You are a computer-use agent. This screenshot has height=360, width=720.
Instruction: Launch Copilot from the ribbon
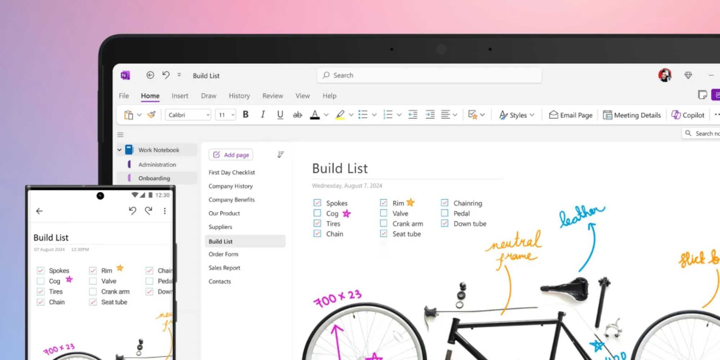[x=688, y=115]
